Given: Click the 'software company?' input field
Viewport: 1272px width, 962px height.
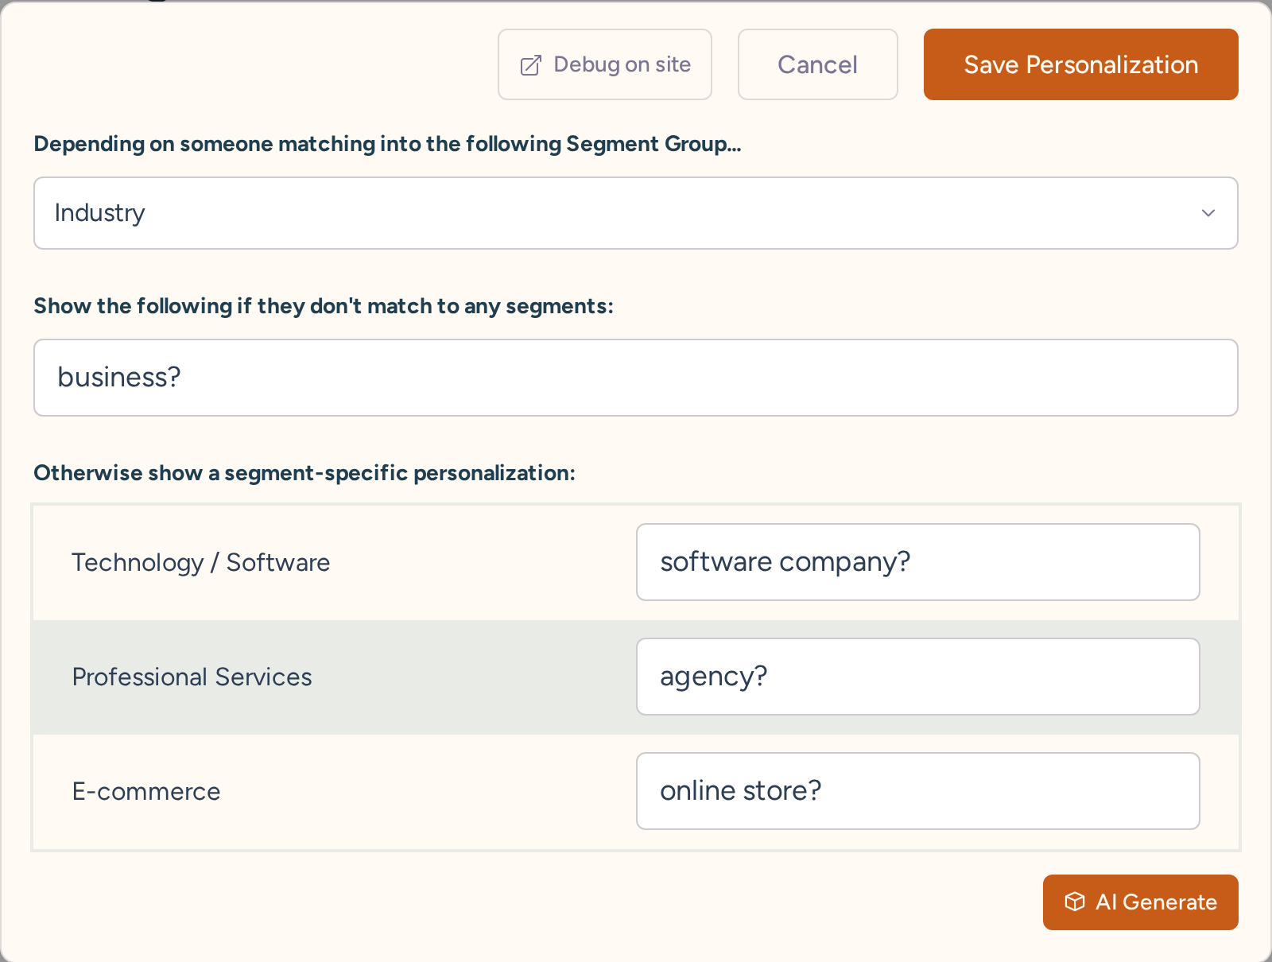Looking at the screenshot, I should (918, 562).
